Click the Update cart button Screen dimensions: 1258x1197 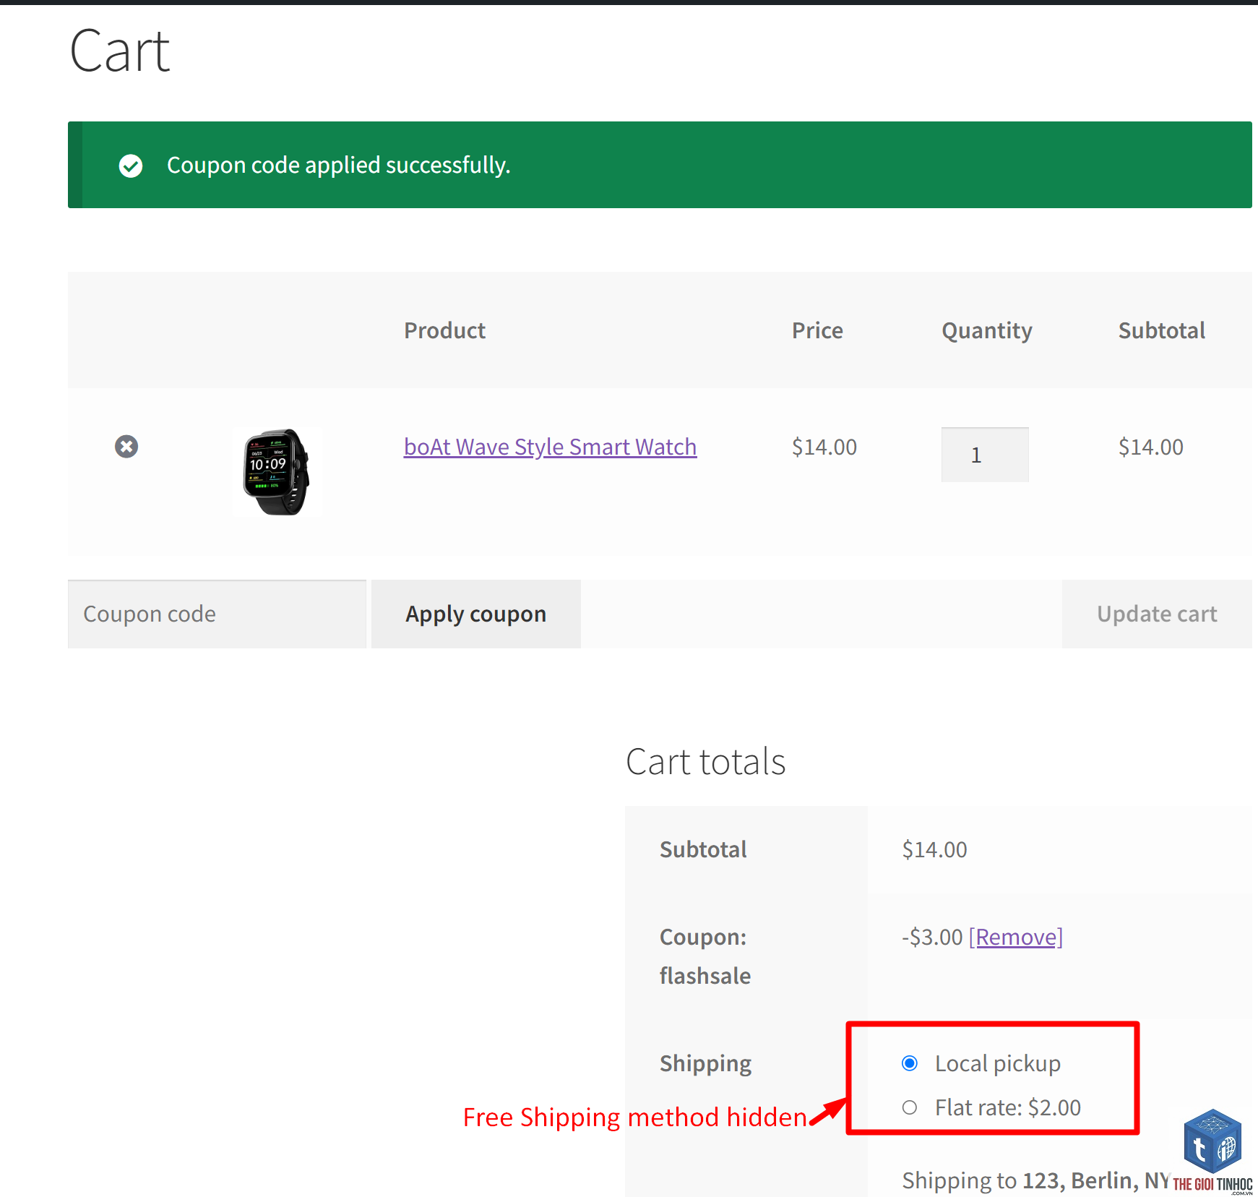point(1157,614)
